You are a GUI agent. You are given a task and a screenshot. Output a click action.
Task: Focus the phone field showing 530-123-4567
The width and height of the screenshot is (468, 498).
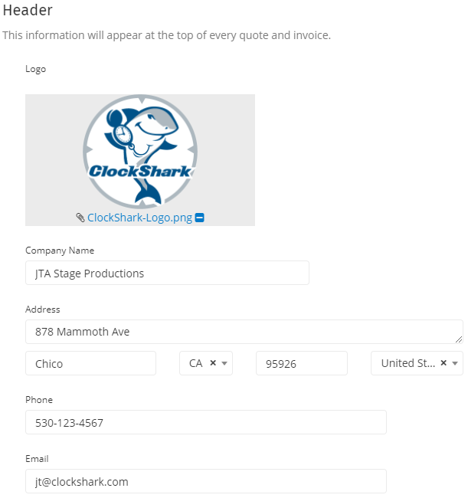coord(206,422)
